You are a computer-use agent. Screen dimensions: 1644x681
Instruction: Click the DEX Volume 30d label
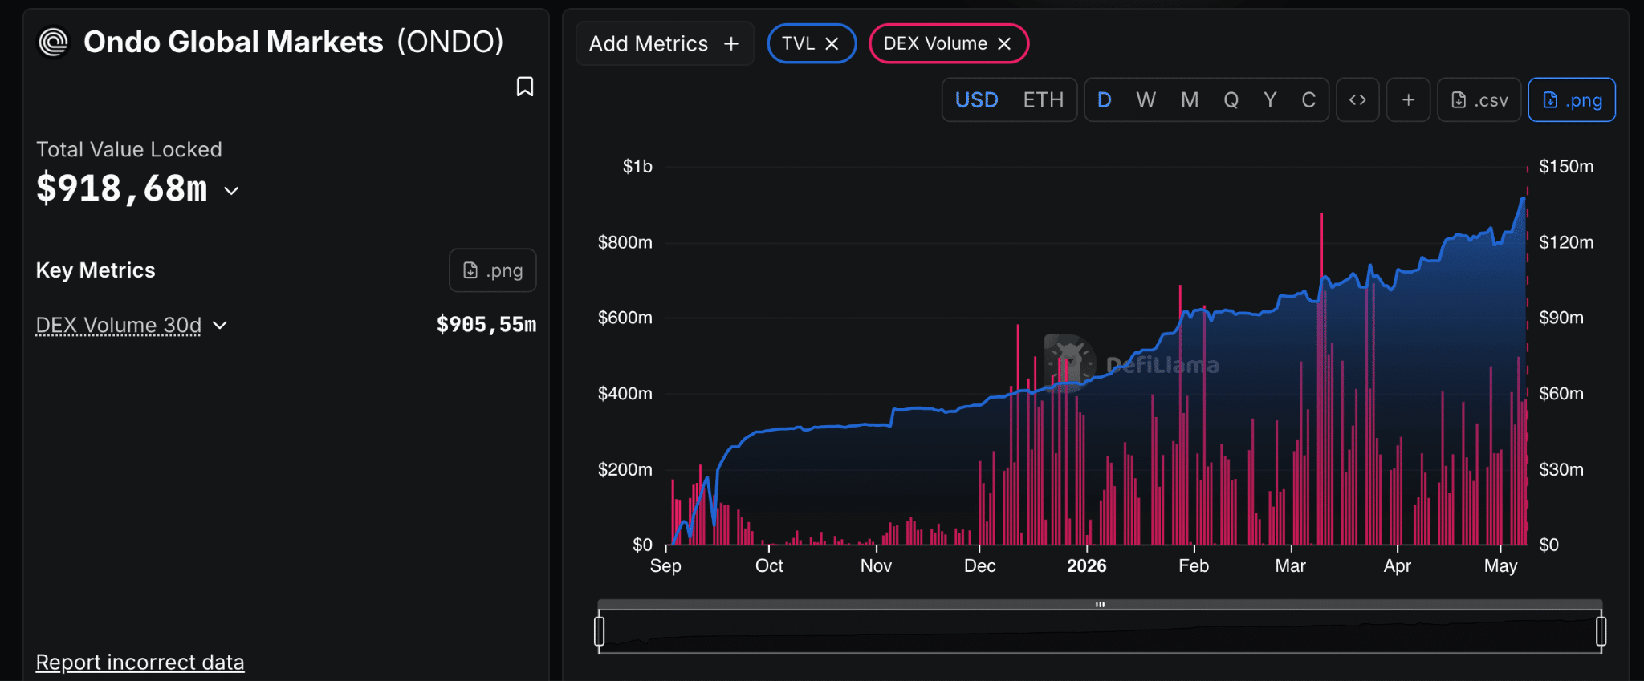tap(119, 325)
